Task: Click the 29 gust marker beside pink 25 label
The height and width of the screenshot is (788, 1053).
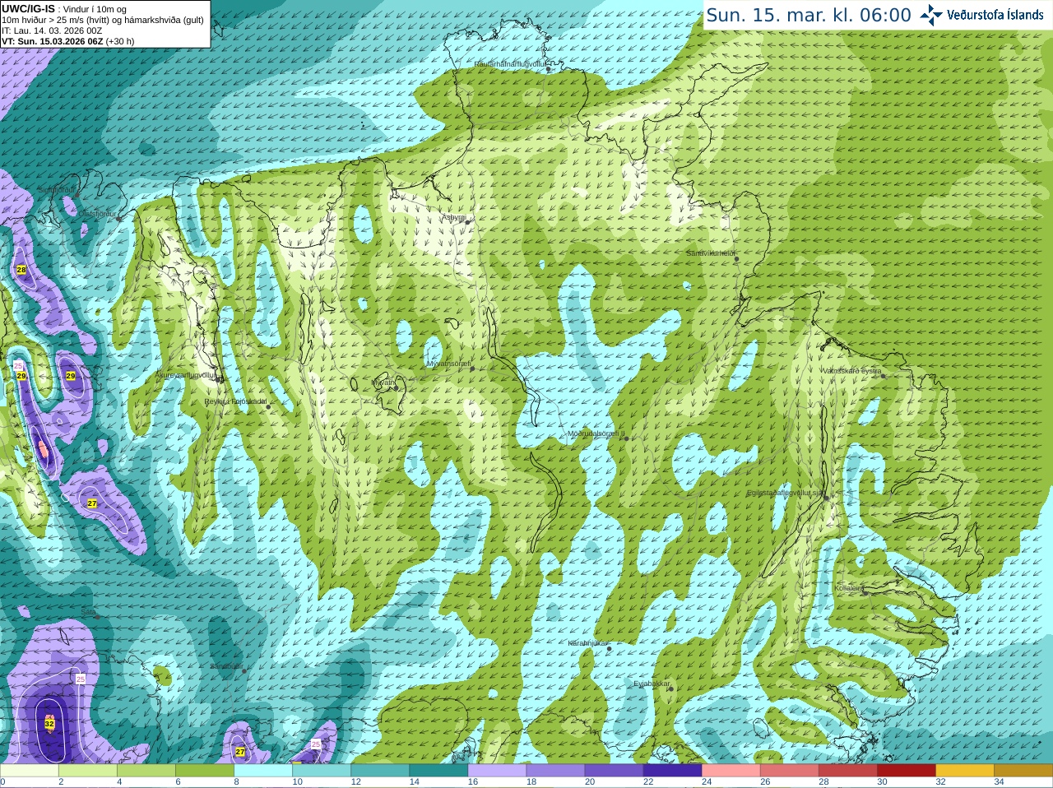Action: [21, 376]
